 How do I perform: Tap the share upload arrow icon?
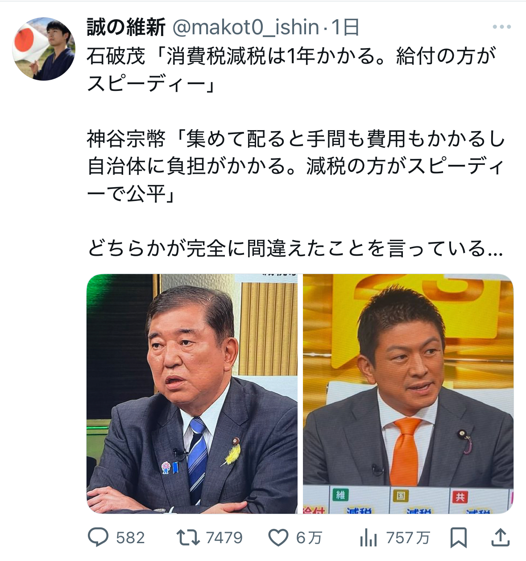coord(501,538)
